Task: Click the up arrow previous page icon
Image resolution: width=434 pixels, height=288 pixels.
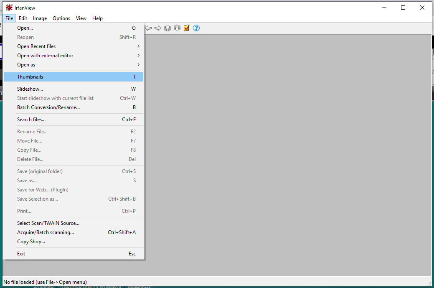Action: 168,28
